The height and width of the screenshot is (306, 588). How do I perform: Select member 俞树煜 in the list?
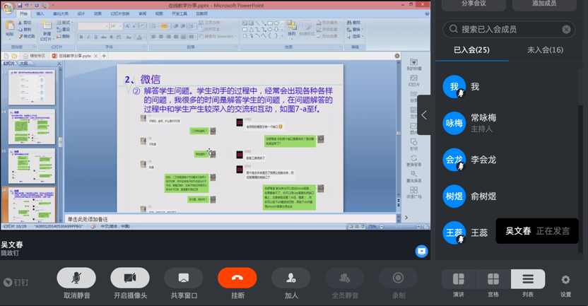508,196
